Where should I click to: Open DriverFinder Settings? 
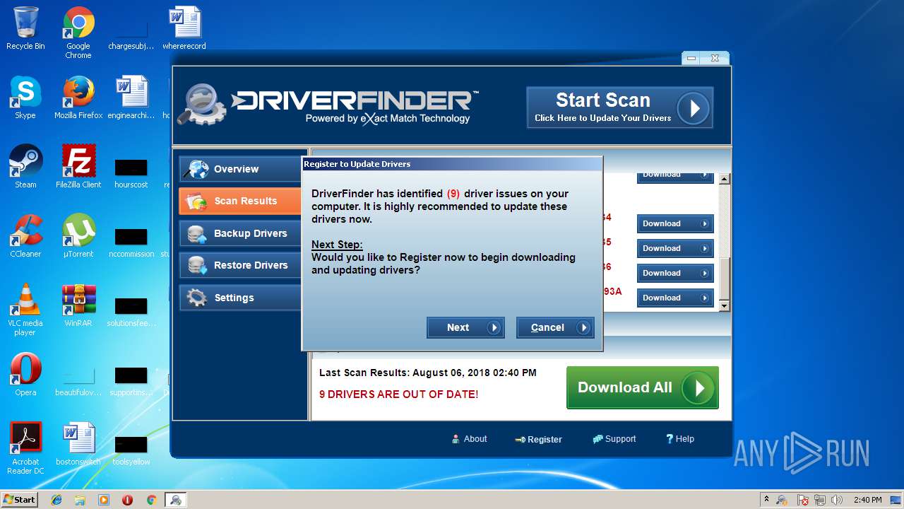(x=241, y=298)
